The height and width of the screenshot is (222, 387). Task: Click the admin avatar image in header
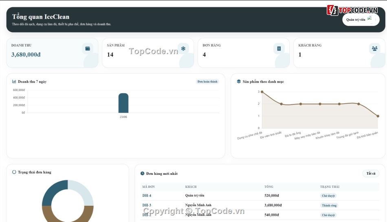pos(371,20)
